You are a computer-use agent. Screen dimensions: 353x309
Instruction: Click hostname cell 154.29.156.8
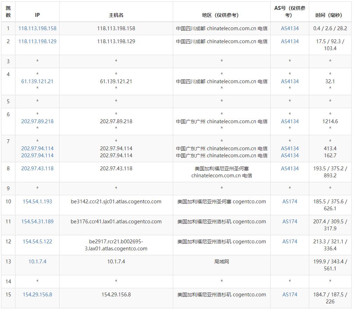click(116, 298)
